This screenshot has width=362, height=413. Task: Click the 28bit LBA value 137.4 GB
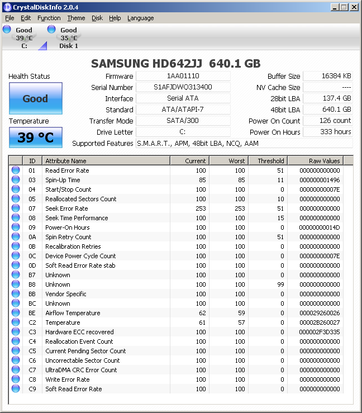click(328, 98)
